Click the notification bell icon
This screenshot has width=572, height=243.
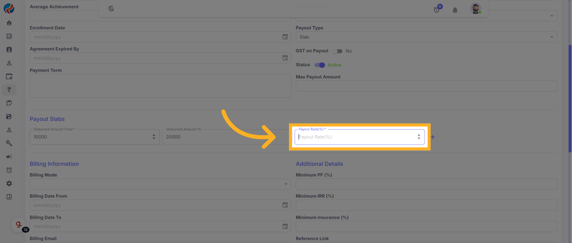point(455,10)
